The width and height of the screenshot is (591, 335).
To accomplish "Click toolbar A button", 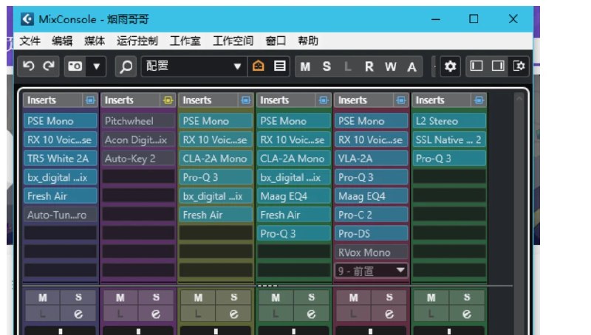I will pos(411,66).
